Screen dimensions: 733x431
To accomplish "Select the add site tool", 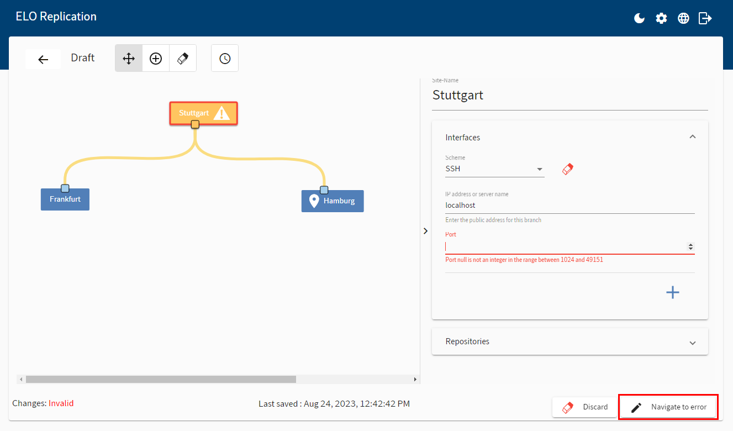I will coord(156,58).
